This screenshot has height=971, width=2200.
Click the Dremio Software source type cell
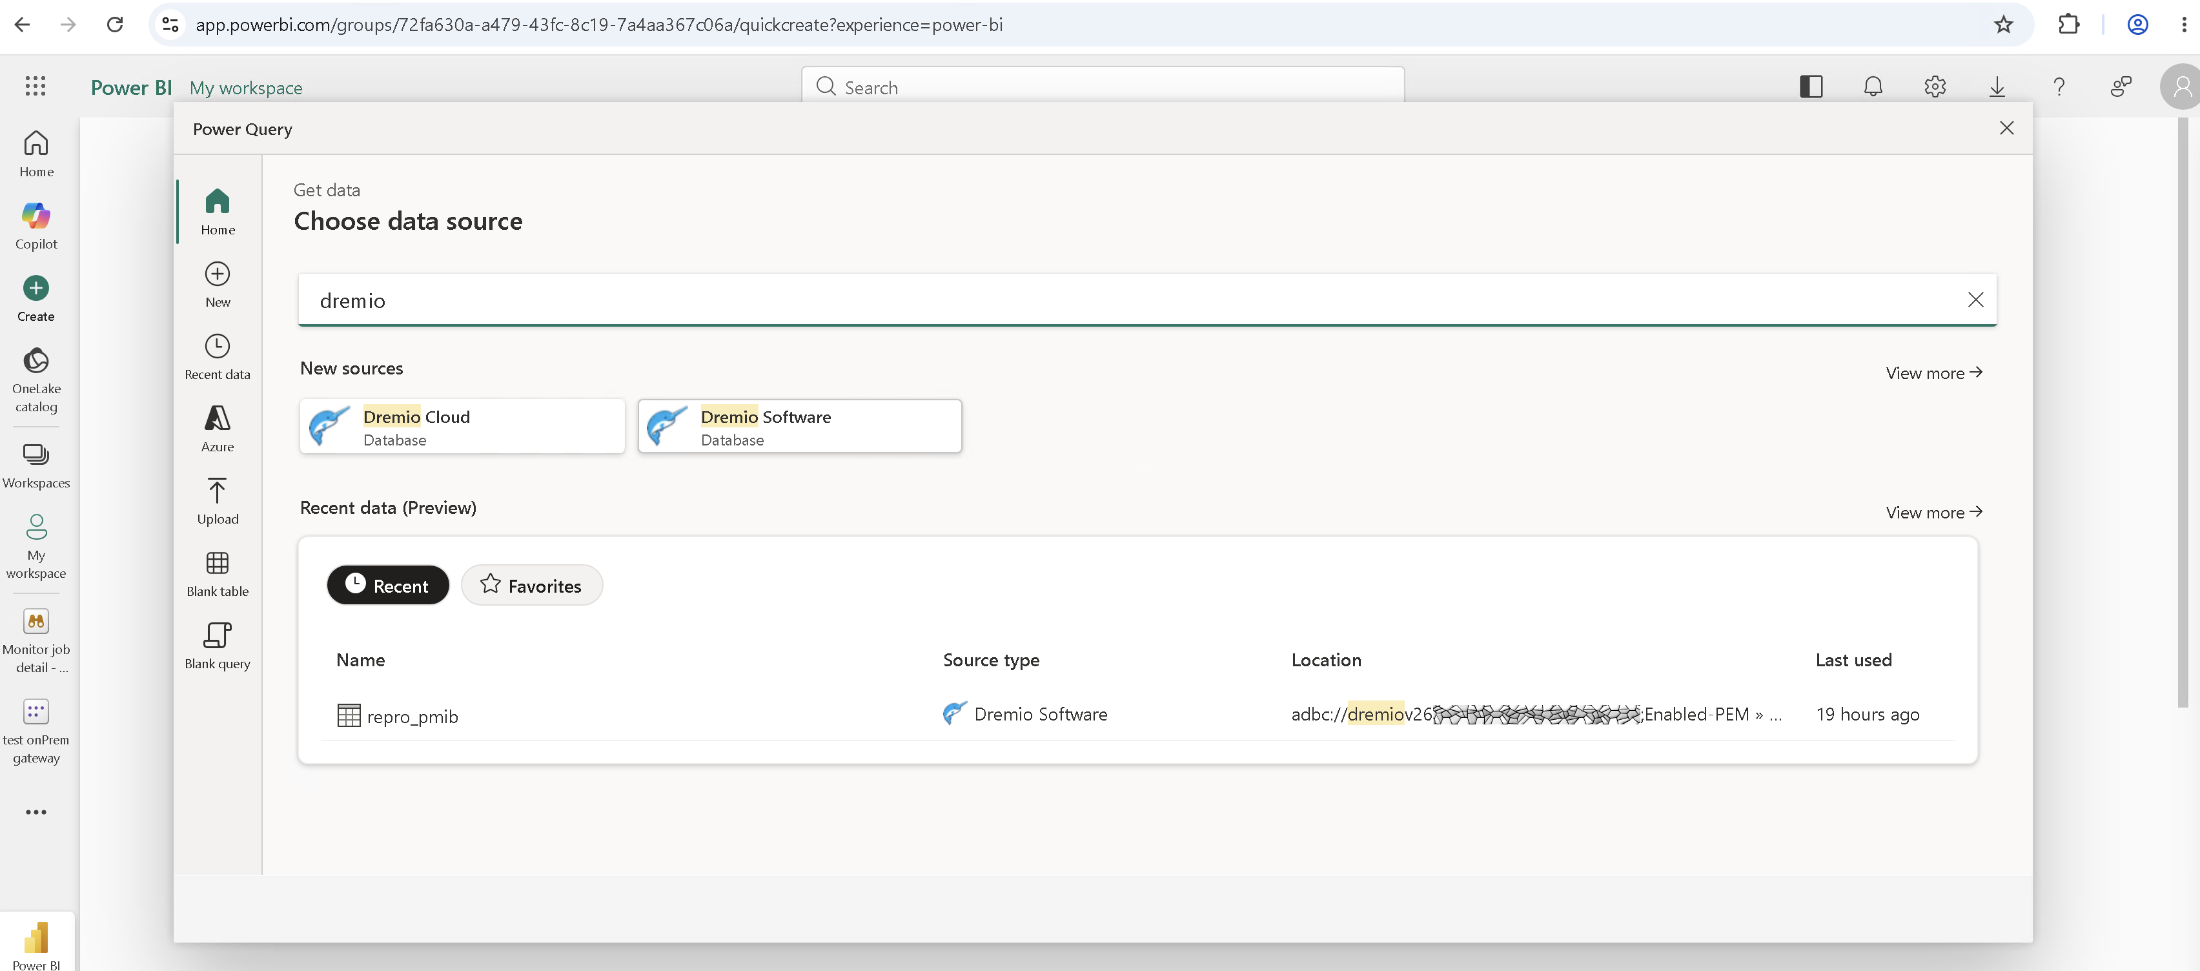tap(1025, 714)
